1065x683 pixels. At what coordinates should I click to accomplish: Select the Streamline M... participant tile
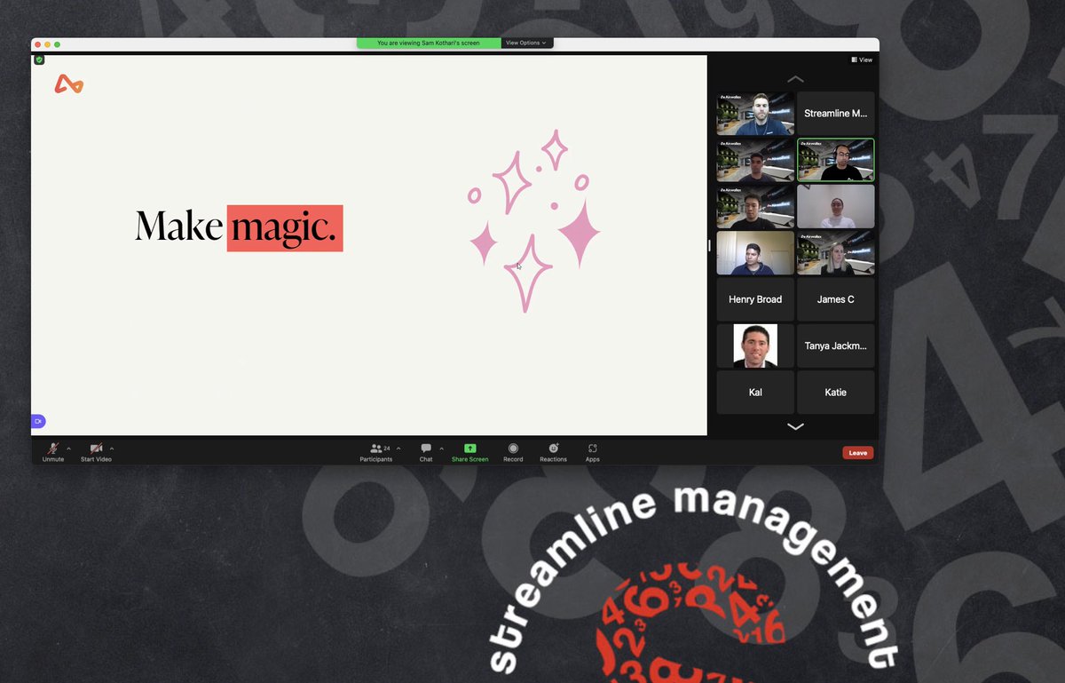point(836,114)
